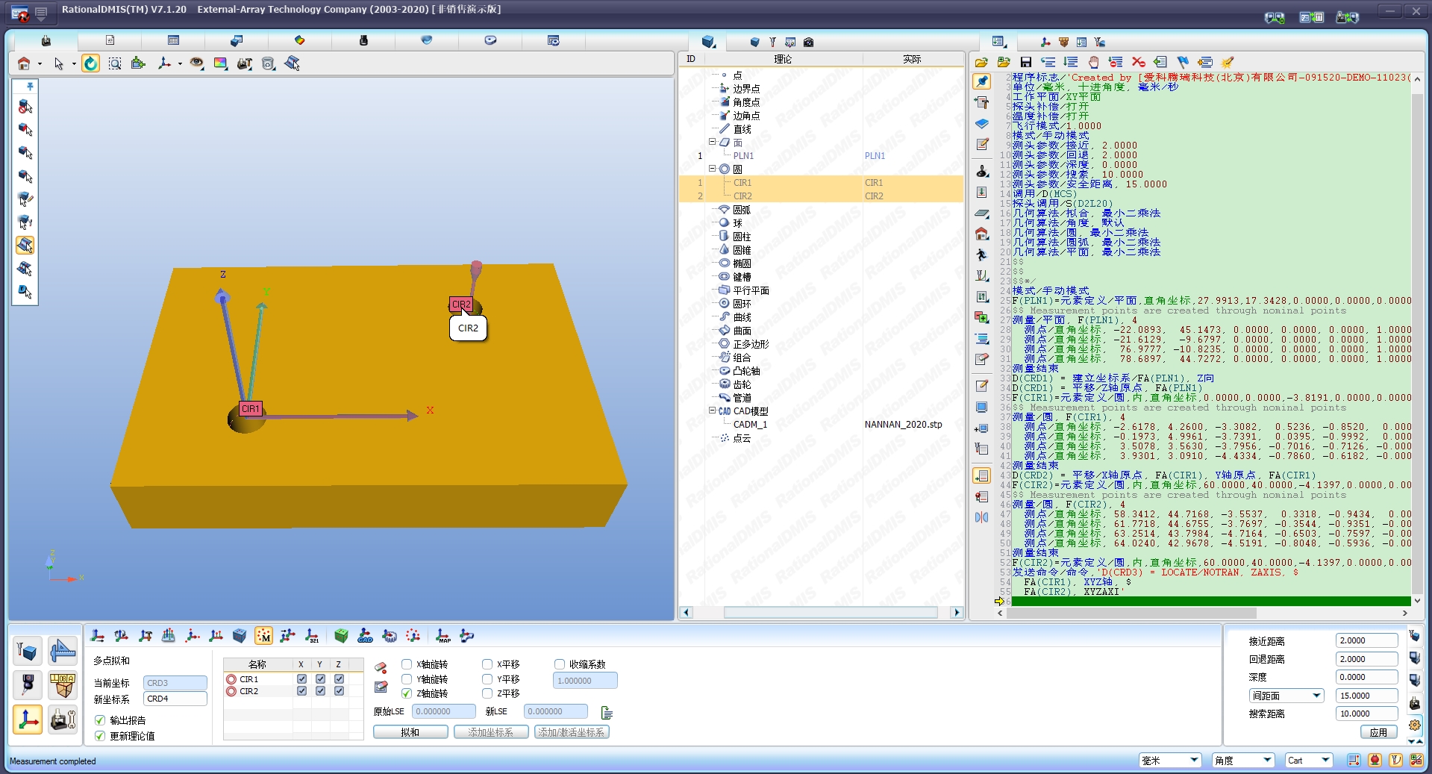Switch to the probe tab

(363, 40)
